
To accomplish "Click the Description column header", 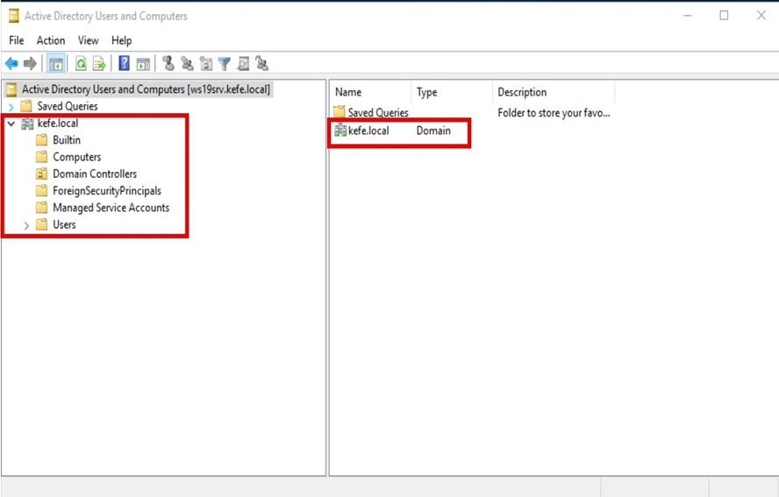I will coord(554,92).
